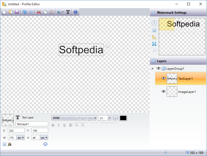Save the profile with floppy icon

[17, 12]
